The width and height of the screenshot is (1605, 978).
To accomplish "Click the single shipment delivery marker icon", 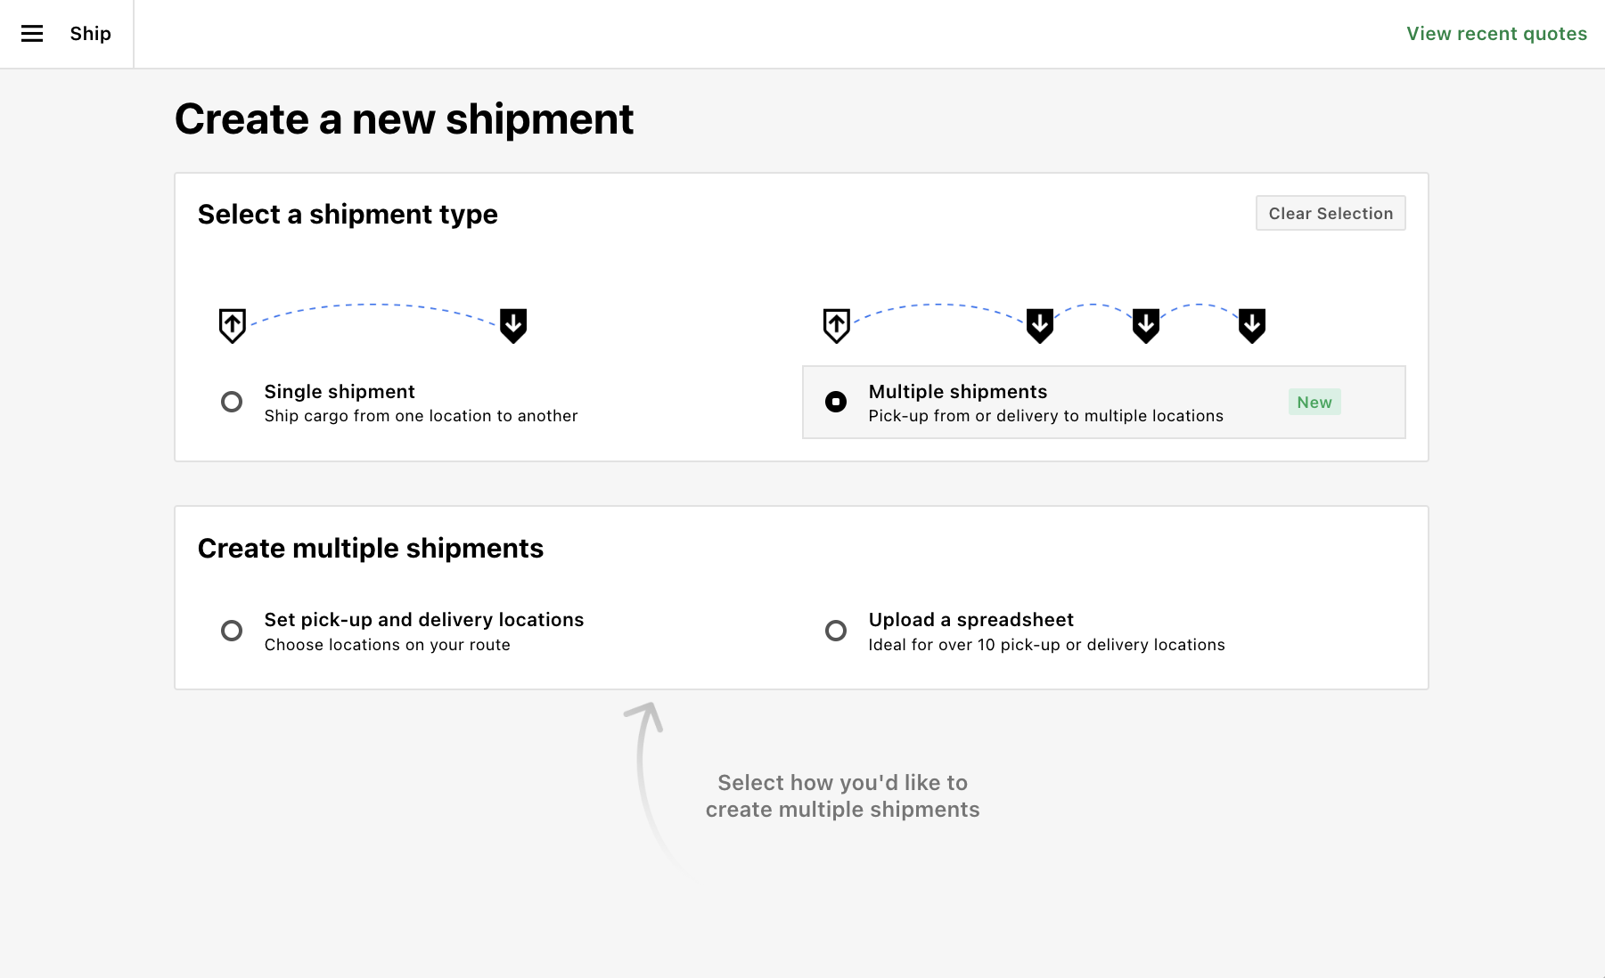I will click(x=513, y=326).
